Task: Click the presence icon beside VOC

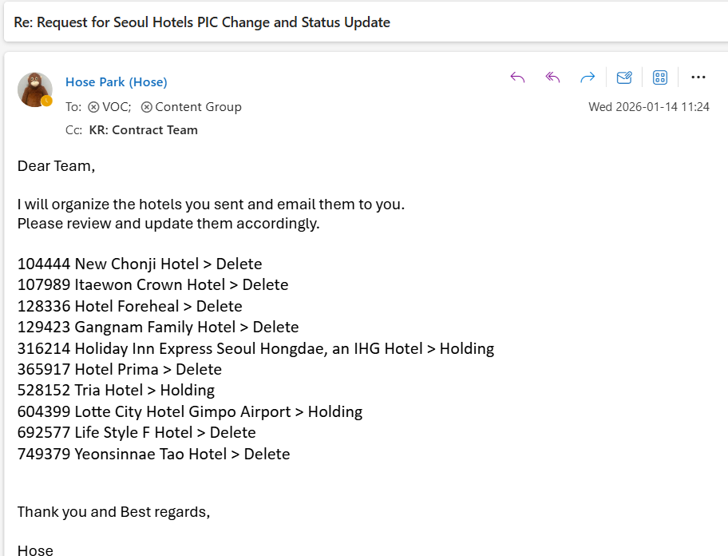Action: click(x=93, y=107)
